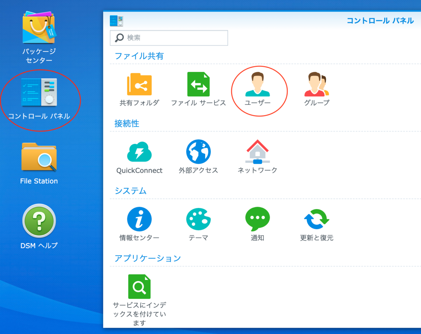
Task: Open the 情報センター info icon
Action: pos(139,219)
